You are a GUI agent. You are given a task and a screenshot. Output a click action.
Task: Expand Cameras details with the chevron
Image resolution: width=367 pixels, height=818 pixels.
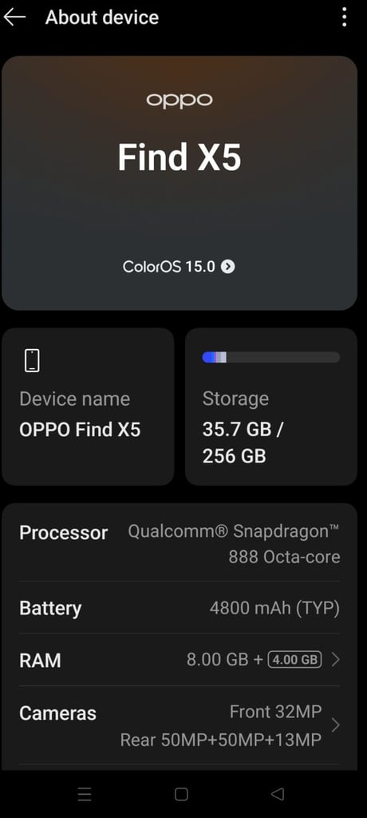[x=336, y=725]
